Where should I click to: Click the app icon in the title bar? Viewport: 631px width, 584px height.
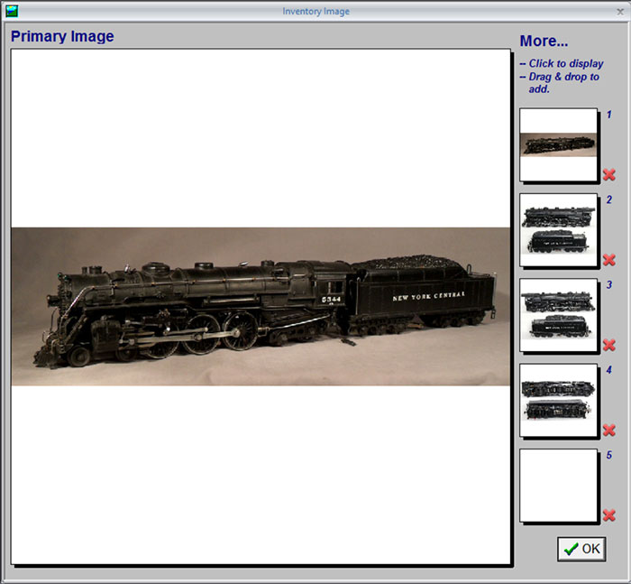(x=12, y=11)
